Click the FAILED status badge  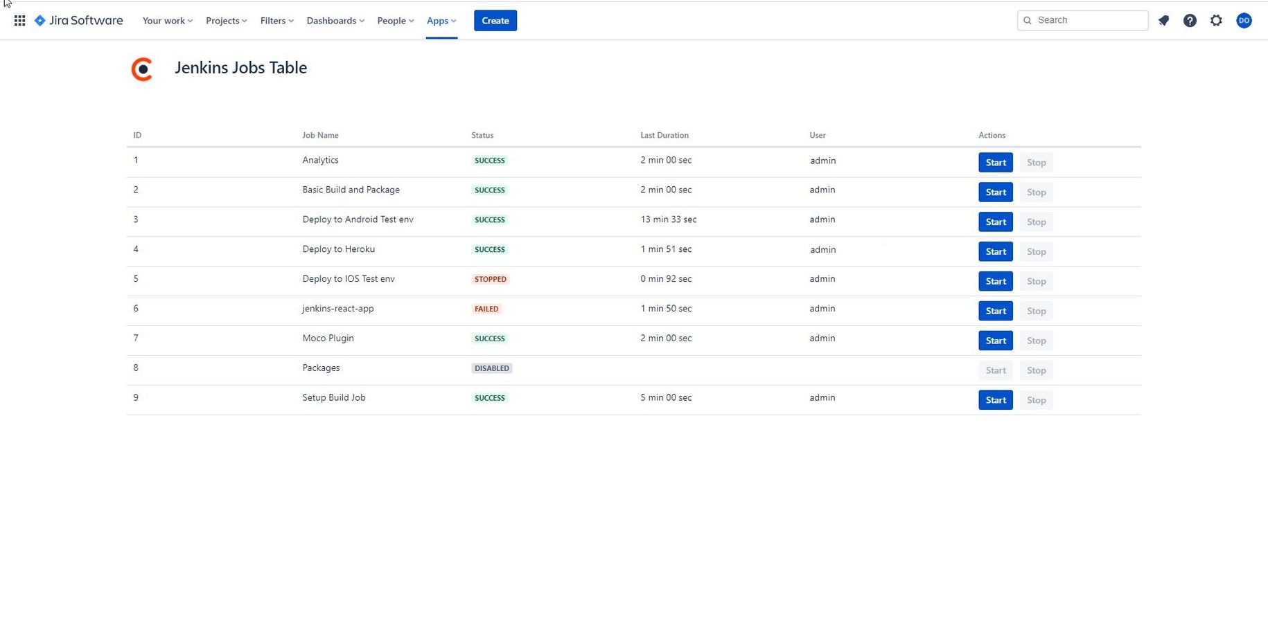point(486,309)
